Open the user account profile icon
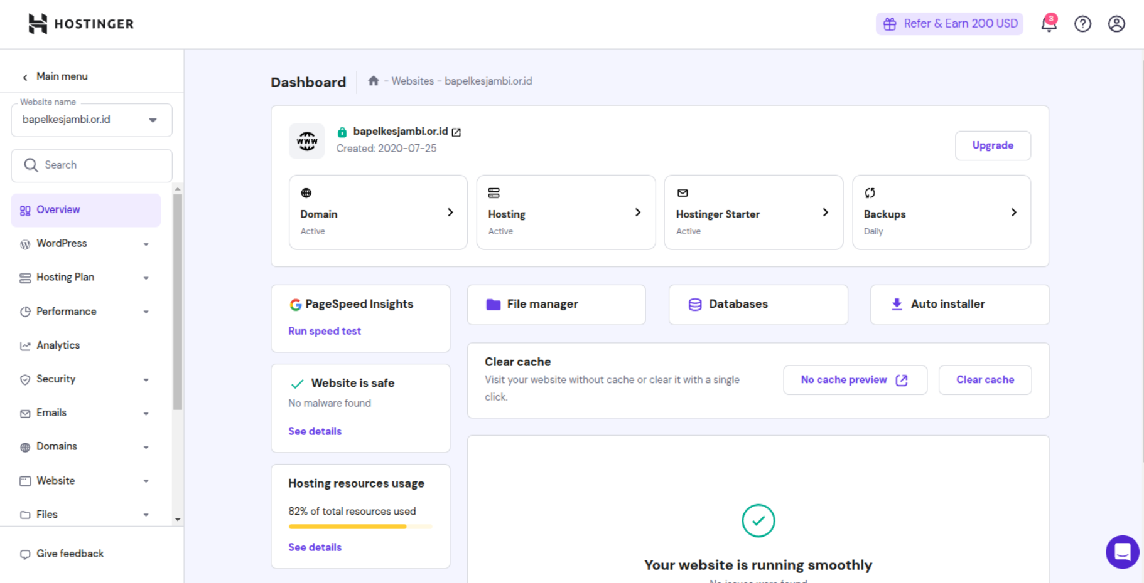Screen dimensions: 1144x583 click(x=1116, y=24)
